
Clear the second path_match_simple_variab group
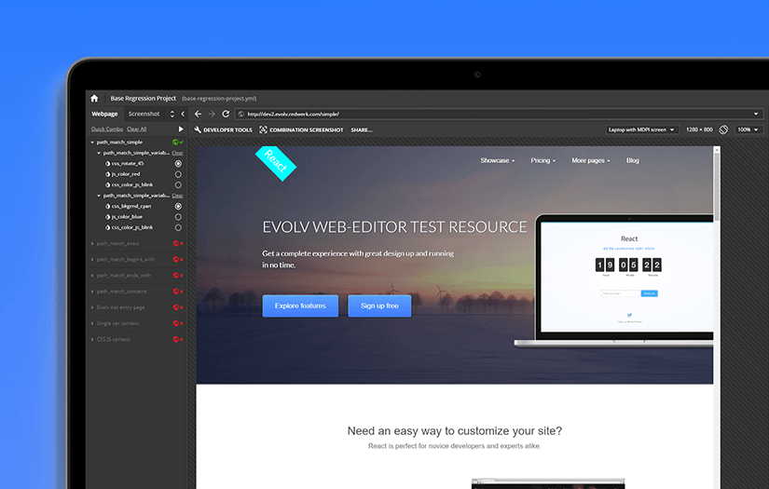(x=177, y=196)
